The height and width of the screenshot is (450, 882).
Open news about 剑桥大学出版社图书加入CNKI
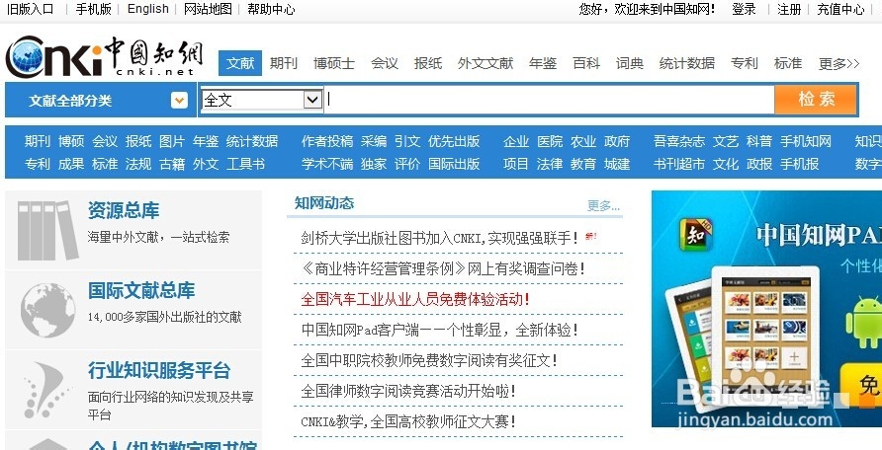440,238
